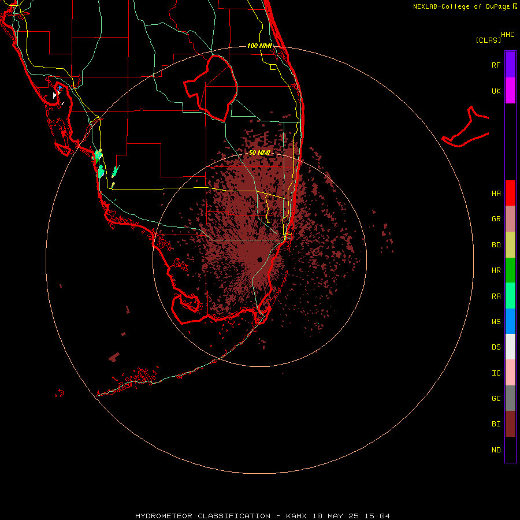Select the BD yellow legend swatch
This screenshot has height=520, width=520.
510,245
